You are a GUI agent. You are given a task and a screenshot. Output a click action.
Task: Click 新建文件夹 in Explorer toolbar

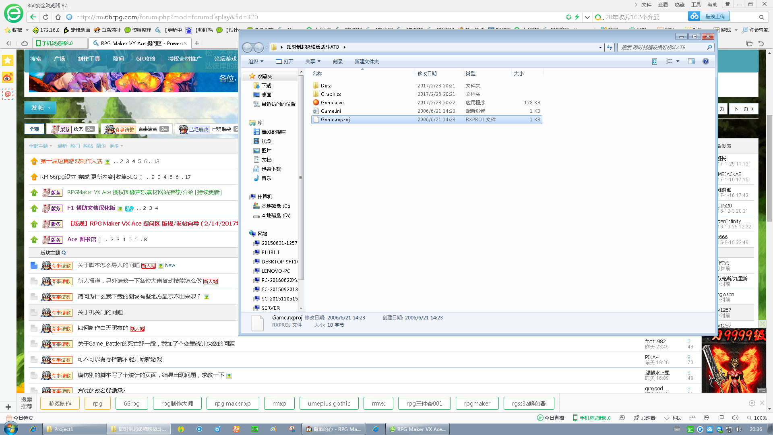366,61
